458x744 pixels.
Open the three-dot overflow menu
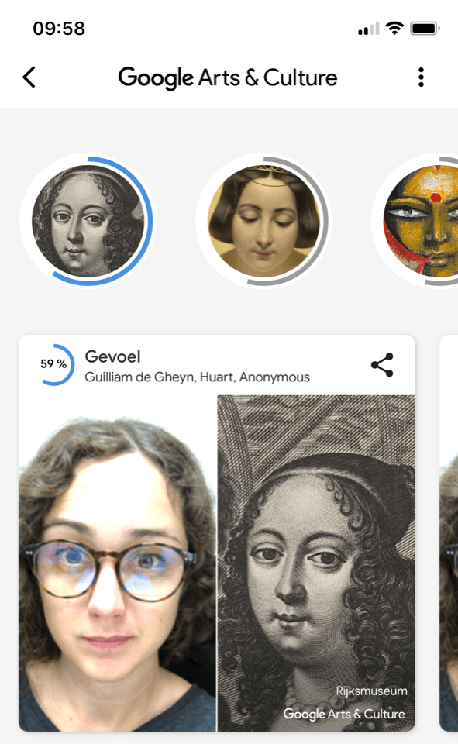coord(421,77)
